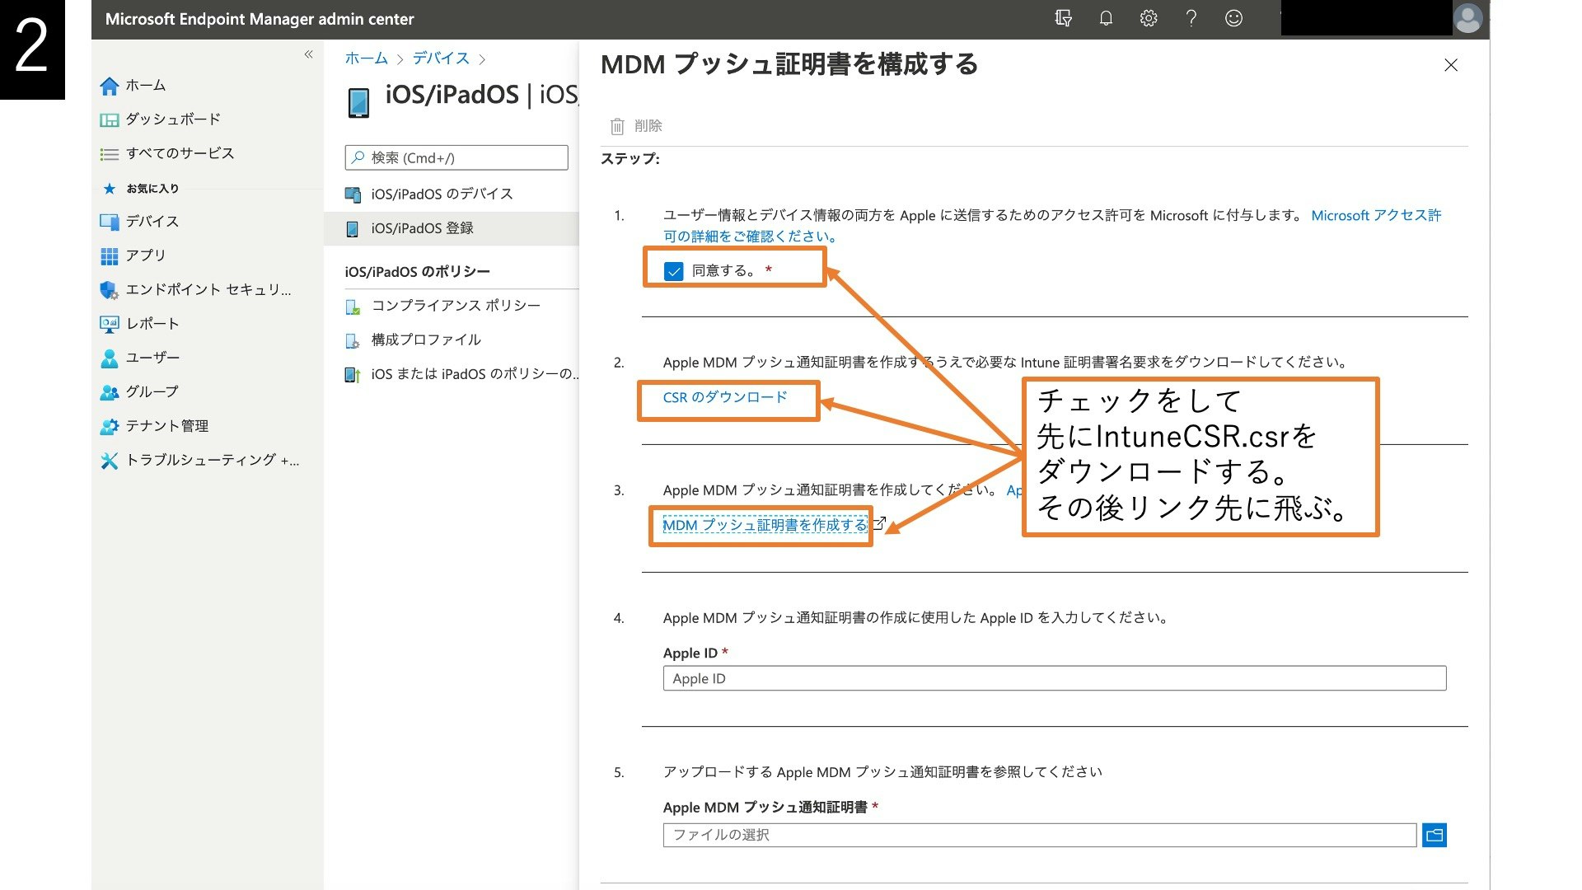1582x890 pixels.
Task: Close the MDM プッシュ証明書 pane
Action: tap(1451, 65)
